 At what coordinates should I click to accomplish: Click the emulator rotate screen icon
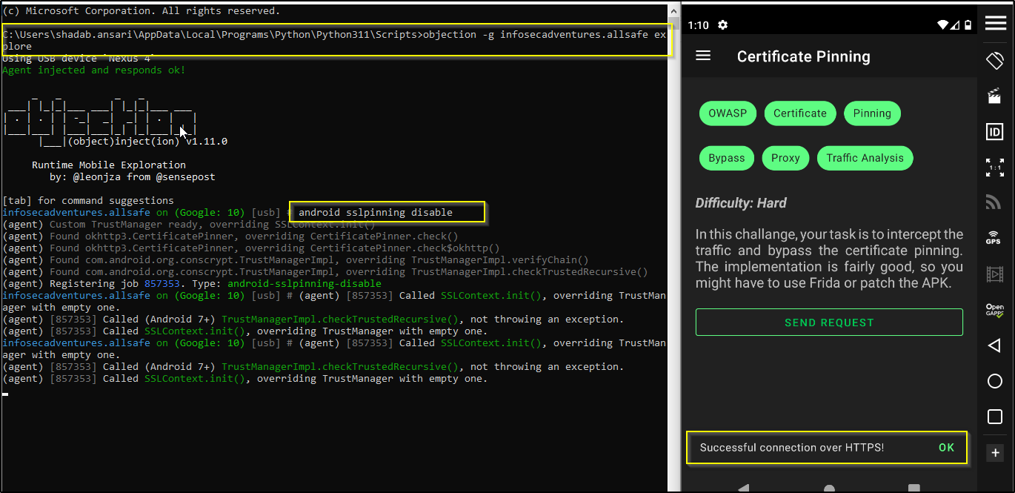click(x=994, y=60)
